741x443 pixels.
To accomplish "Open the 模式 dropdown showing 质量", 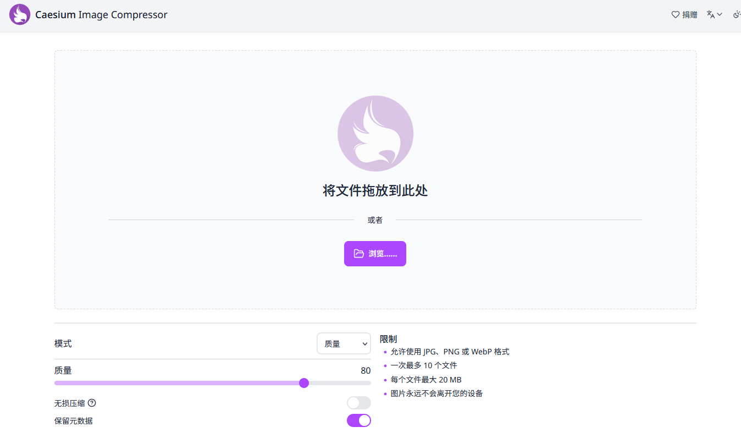I will 344,344.
